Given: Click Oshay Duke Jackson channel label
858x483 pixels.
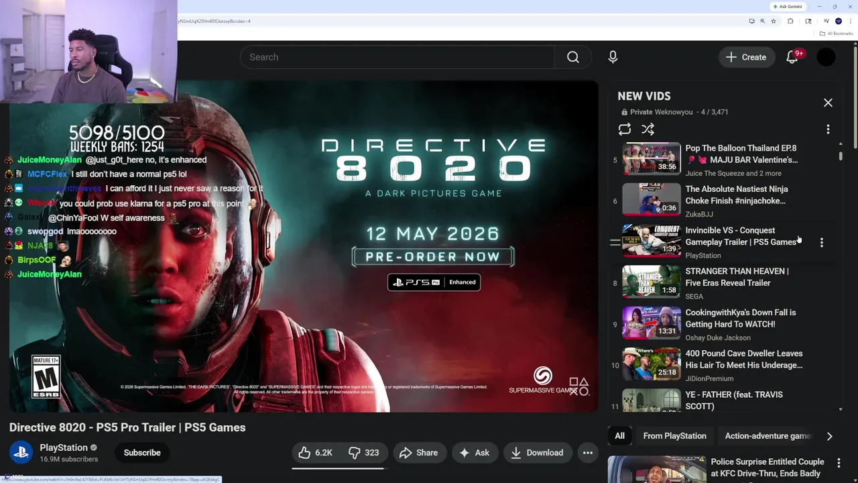Looking at the screenshot, I should tap(718, 337).
